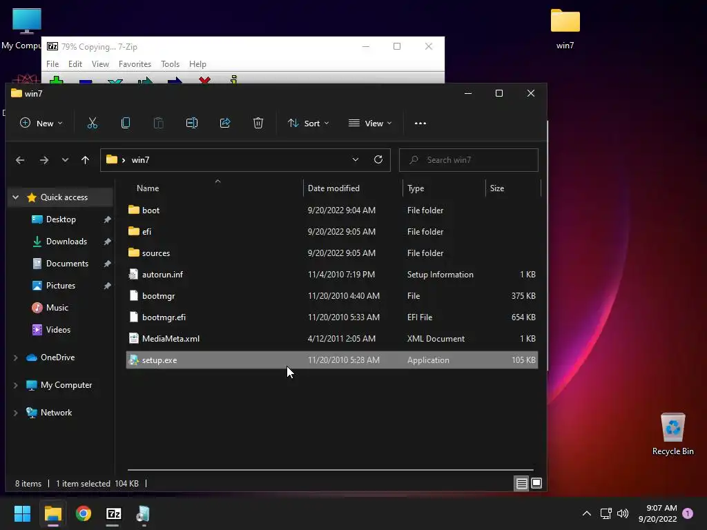Collapse the Quick access tree node
The height and width of the screenshot is (530, 707).
coord(16,197)
